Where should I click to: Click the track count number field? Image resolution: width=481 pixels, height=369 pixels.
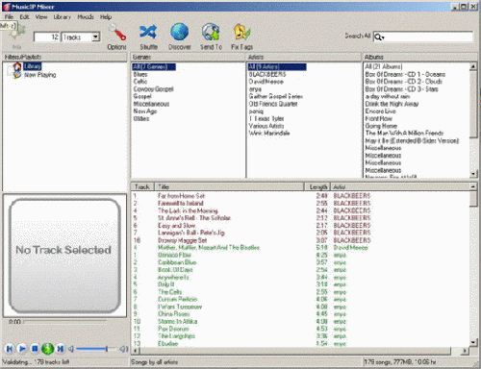pyautogui.click(x=47, y=37)
